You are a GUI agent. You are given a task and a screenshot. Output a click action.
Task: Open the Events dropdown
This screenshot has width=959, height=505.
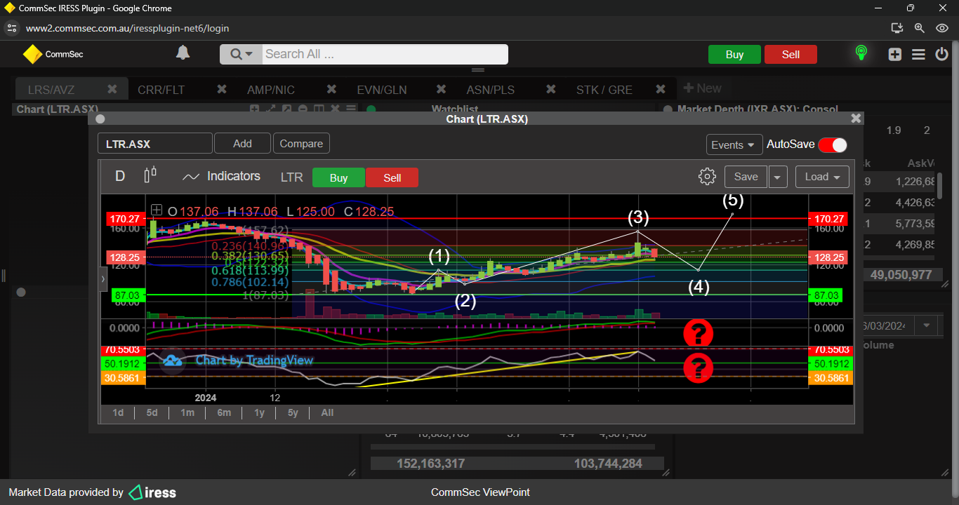[x=734, y=144]
